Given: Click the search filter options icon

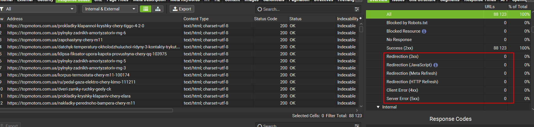Looking at the screenshot, I should (357, 9).
